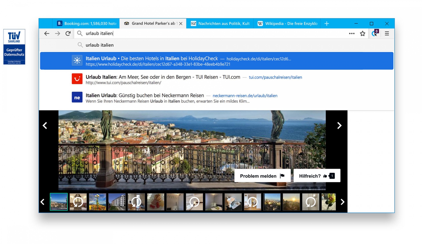This screenshot has height=244, width=422.
Task: Show the previous large gallery photo
Action: (x=45, y=126)
